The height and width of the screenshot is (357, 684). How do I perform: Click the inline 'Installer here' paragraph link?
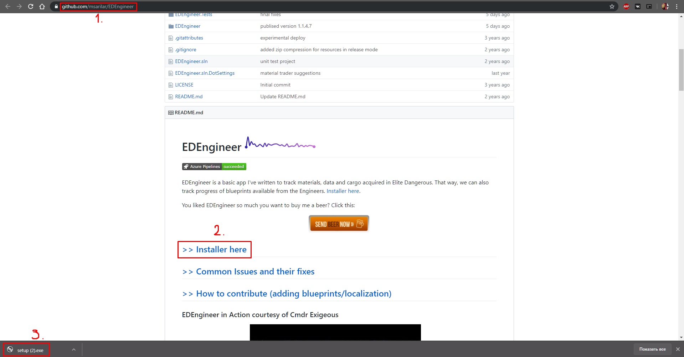343,191
